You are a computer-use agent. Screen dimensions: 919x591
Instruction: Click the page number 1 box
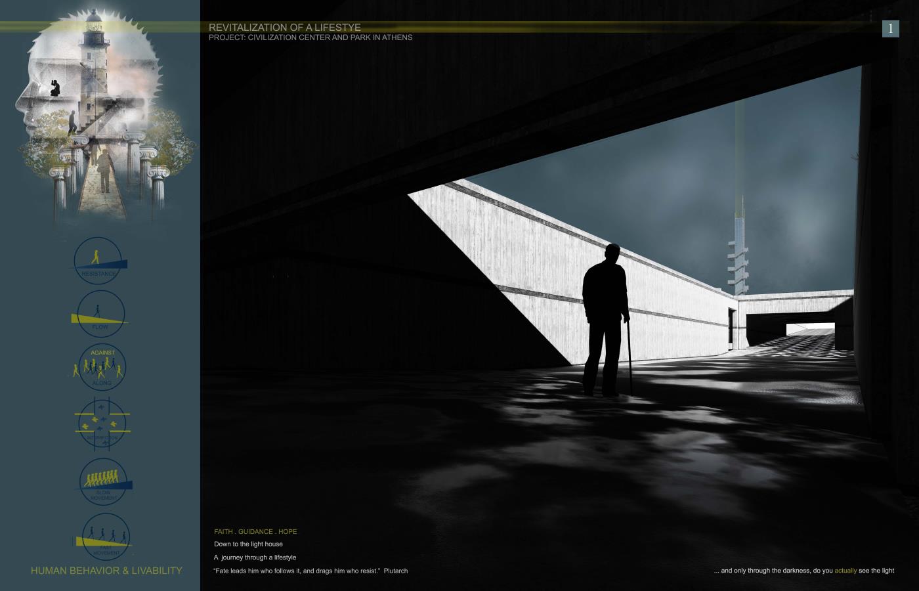(x=890, y=28)
